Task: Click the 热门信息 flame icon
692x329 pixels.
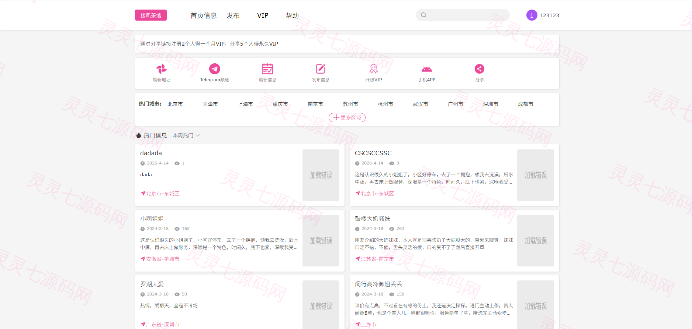Action: pyautogui.click(x=139, y=135)
